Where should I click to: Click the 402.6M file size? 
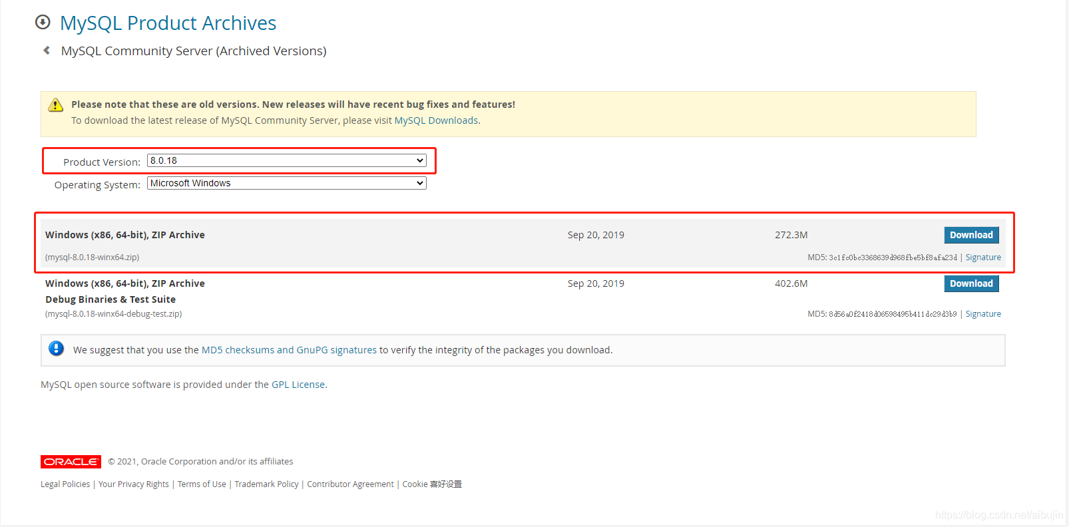click(x=791, y=283)
